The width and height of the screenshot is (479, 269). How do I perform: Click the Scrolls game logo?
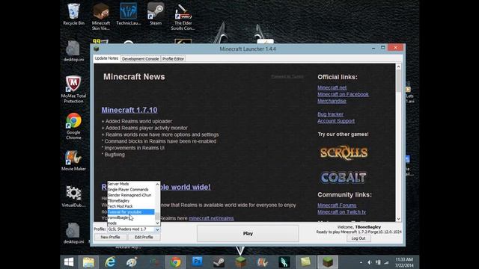[x=344, y=152]
